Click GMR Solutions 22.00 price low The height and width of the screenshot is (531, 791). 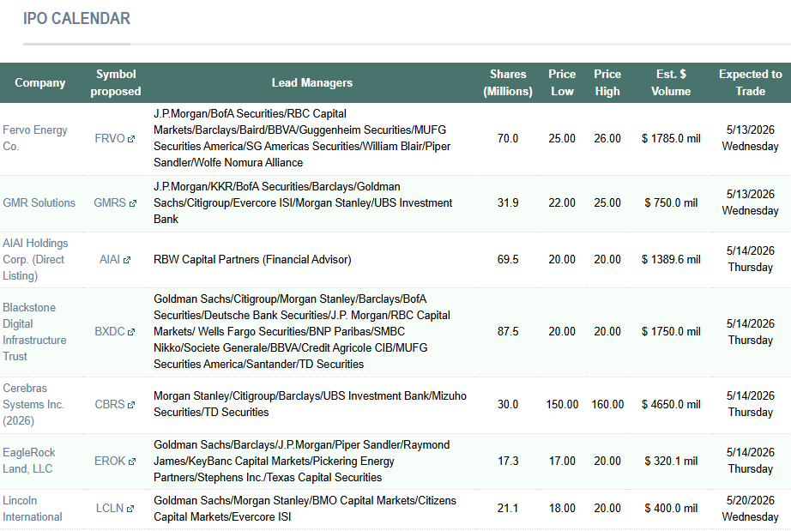coord(562,202)
